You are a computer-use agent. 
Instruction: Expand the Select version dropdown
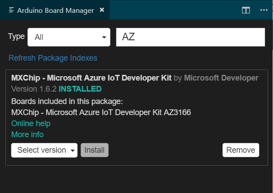[44, 150]
